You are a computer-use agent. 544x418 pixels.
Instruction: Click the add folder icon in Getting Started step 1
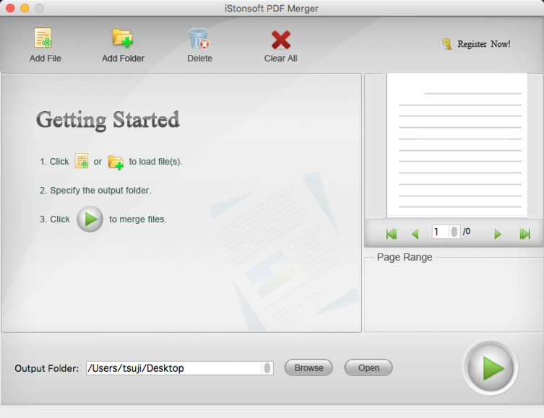tap(116, 162)
